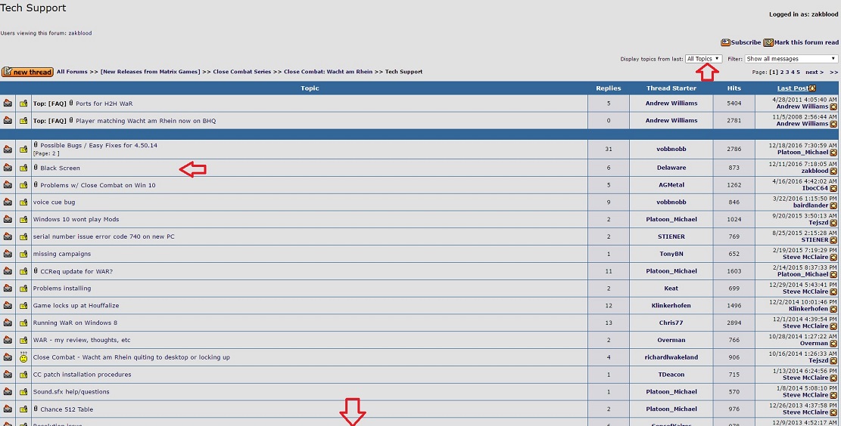The width and height of the screenshot is (841, 426).
Task: Open the missing campaigns thread
Action: [61, 254]
